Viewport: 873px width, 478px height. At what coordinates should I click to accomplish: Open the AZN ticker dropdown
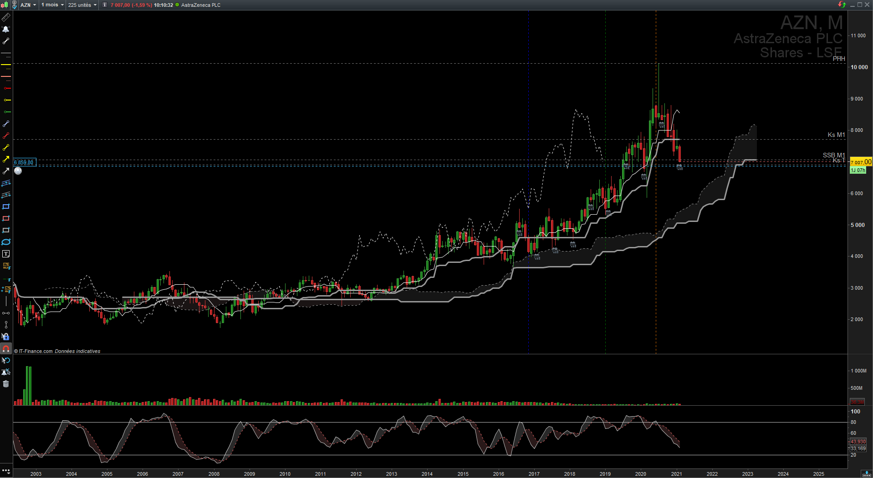point(28,5)
